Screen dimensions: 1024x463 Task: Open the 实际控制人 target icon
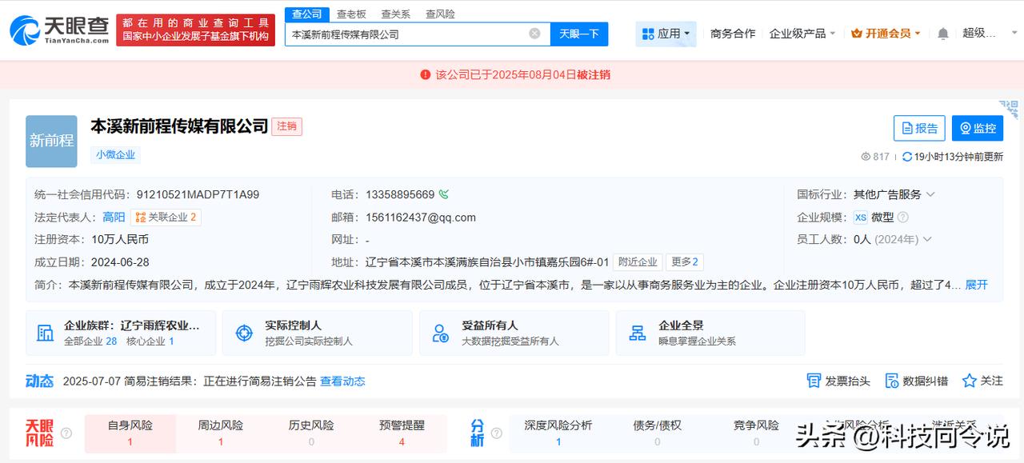244,333
